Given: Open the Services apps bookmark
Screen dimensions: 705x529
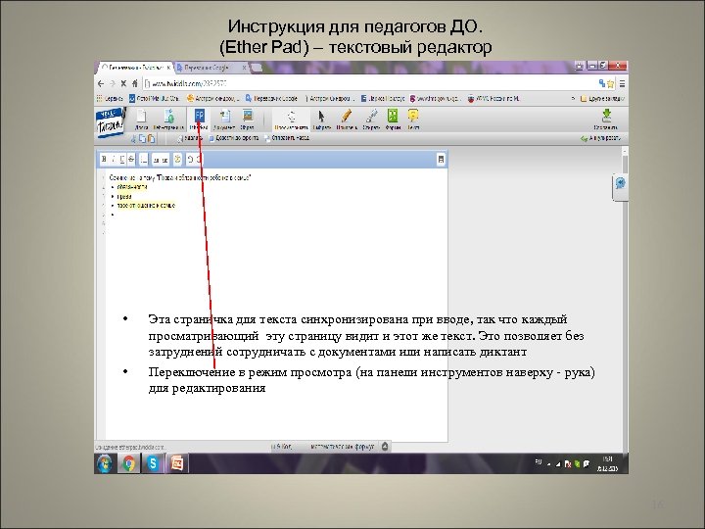Looking at the screenshot, I should click(x=110, y=98).
